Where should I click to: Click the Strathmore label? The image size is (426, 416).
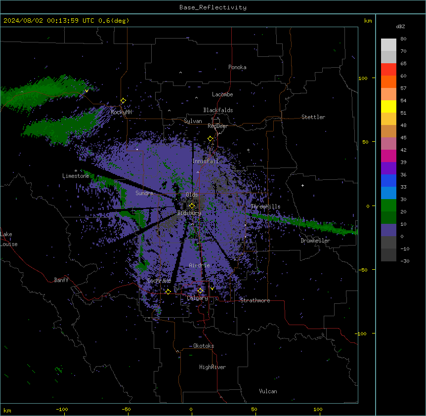coord(255,300)
